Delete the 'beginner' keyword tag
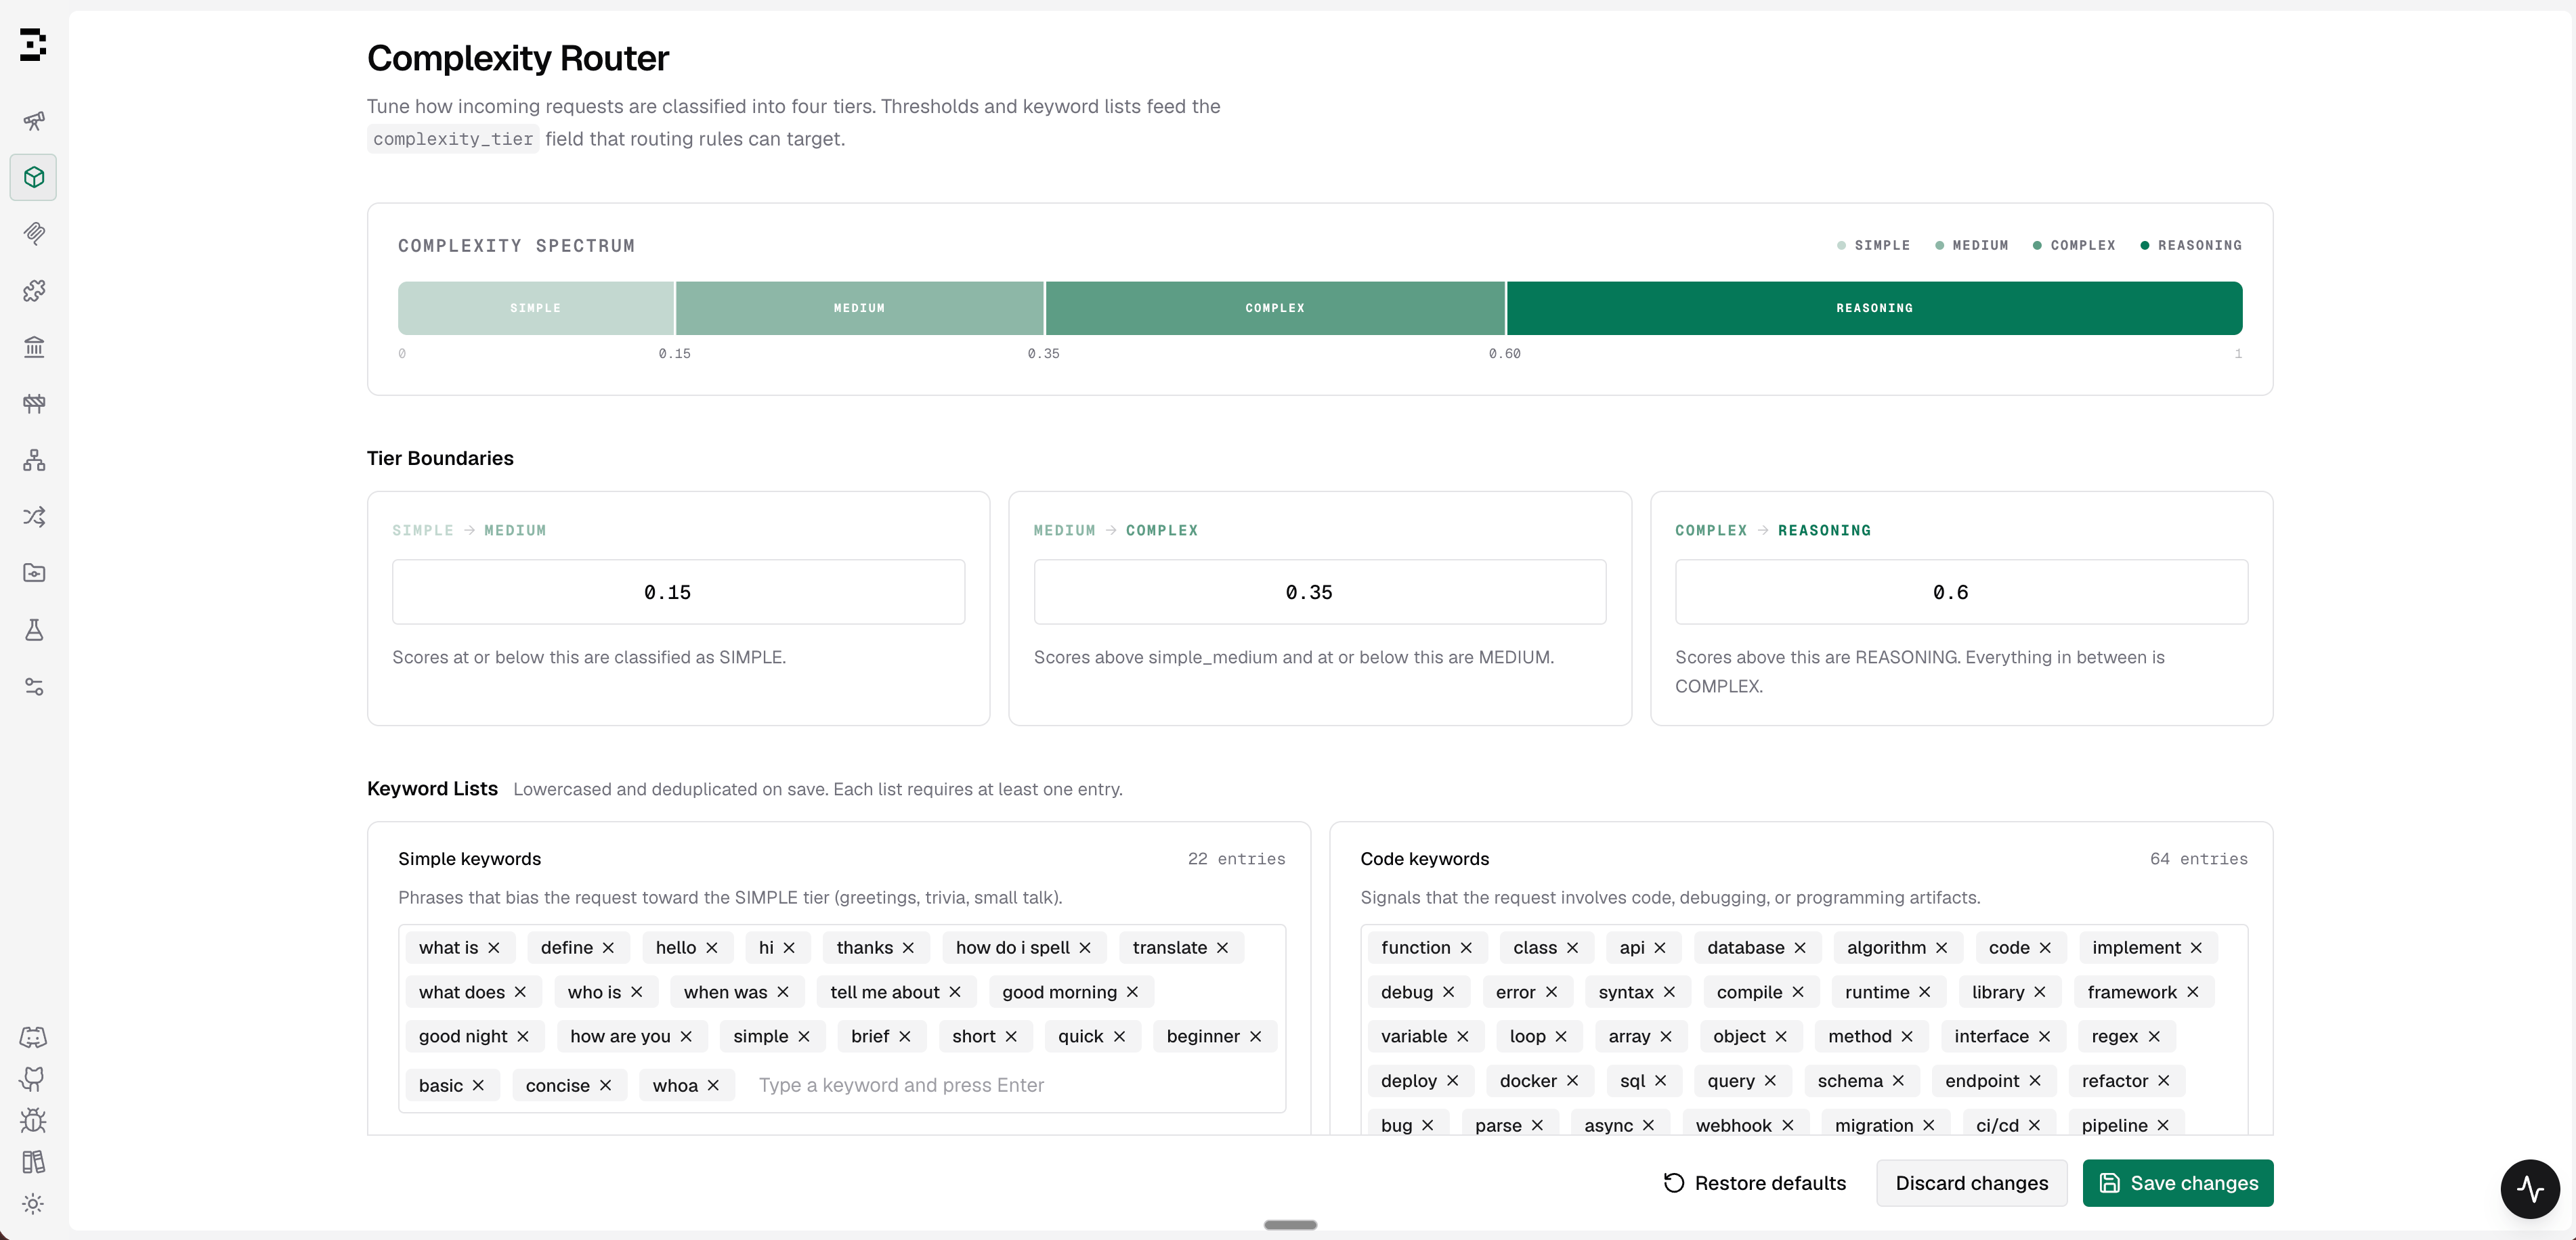 pos(1256,1037)
